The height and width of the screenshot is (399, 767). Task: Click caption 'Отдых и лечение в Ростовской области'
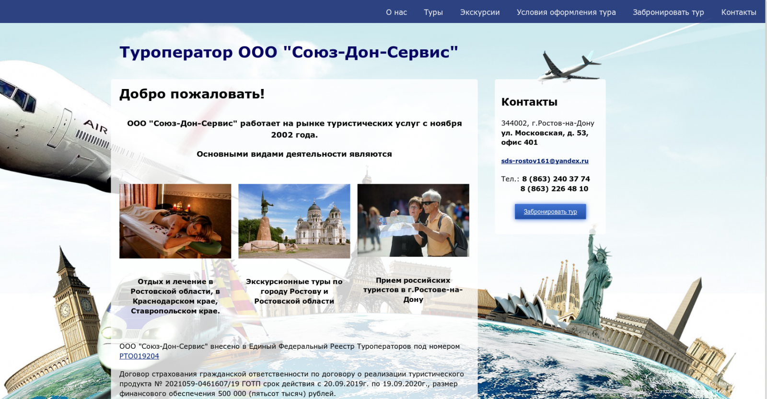pyautogui.click(x=175, y=296)
